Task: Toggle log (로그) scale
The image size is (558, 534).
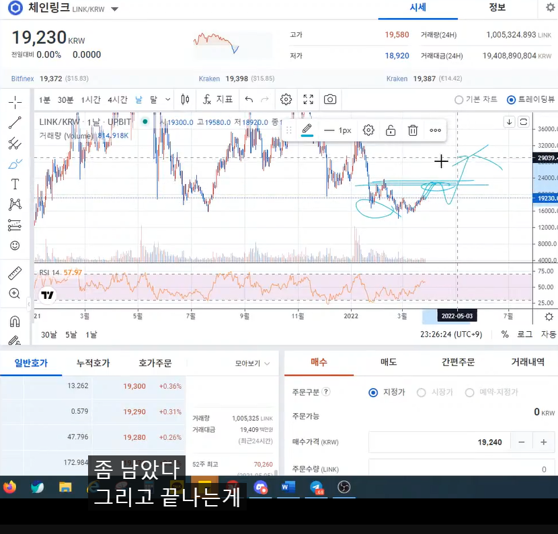Action: (524, 335)
